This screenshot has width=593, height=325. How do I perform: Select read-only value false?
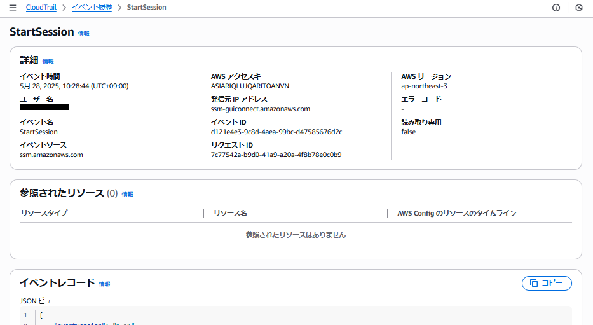[409, 132]
